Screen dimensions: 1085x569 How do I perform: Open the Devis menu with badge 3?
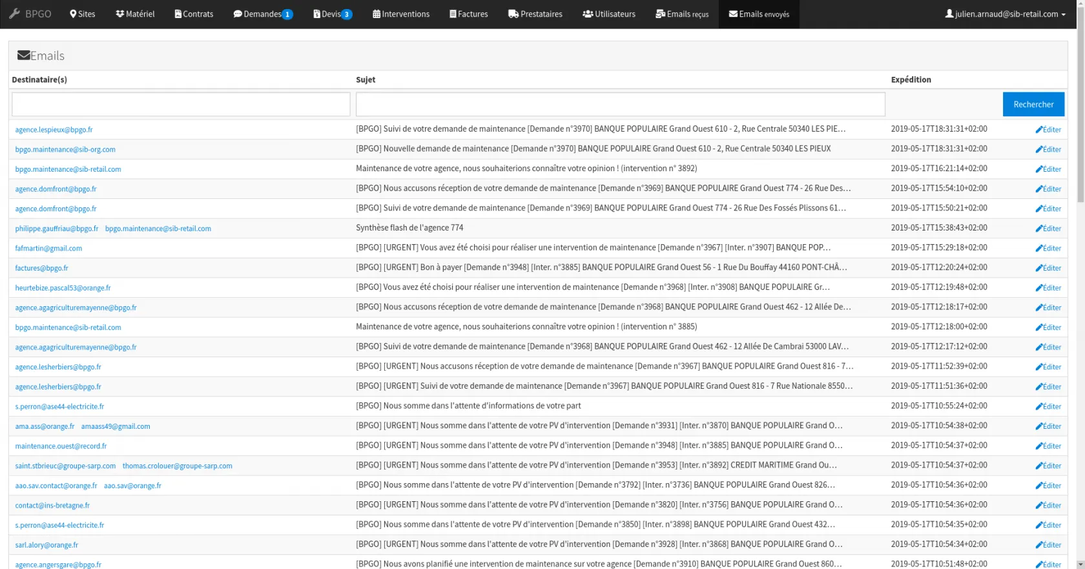pyautogui.click(x=333, y=14)
